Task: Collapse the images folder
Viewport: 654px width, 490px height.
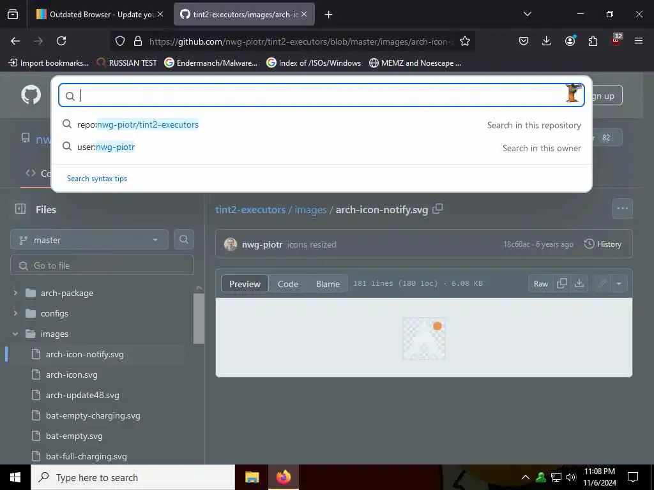Action: tap(15, 334)
